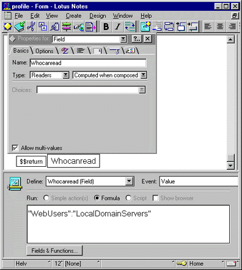Viewport: 242px width, 270px height.
Task: Toggle bold formatting with the B icon
Action: point(106,27)
